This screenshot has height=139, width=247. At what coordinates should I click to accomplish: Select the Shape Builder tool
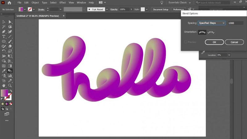click(x=4, y=61)
